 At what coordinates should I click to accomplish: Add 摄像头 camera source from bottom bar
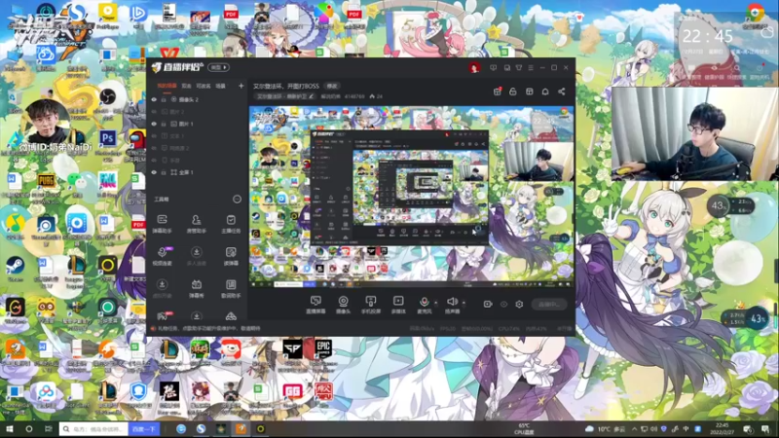[343, 305]
